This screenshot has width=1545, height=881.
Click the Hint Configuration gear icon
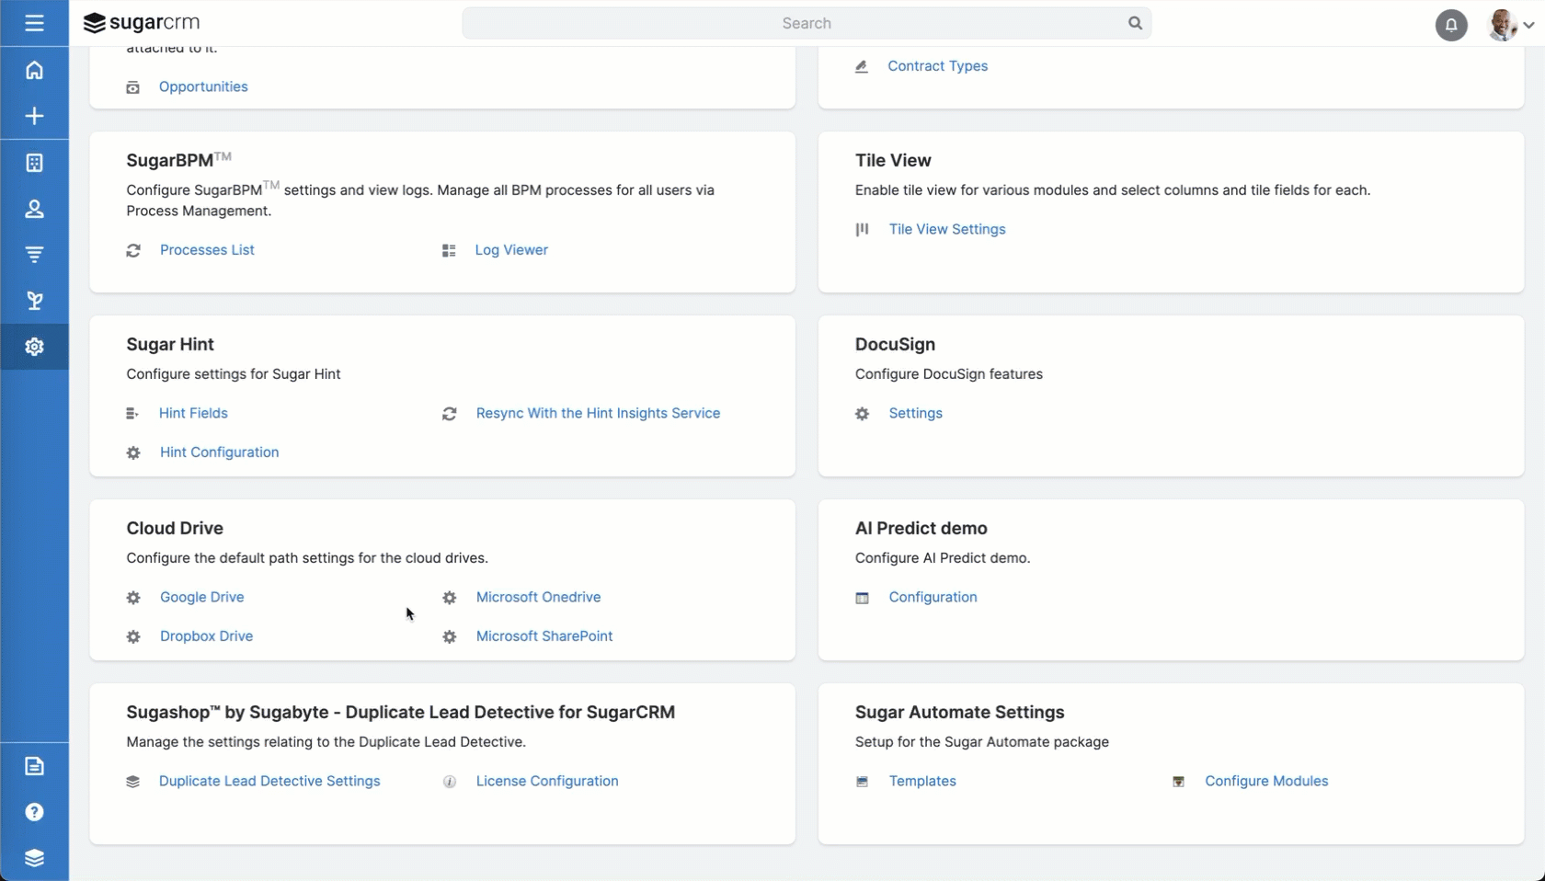click(133, 452)
